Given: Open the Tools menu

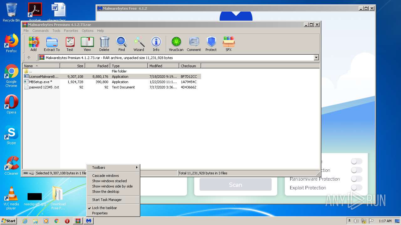Looking at the screenshot, I should pyautogui.click(x=56, y=31).
